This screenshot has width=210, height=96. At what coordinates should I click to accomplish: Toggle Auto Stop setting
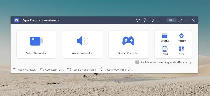click(52, 70)
